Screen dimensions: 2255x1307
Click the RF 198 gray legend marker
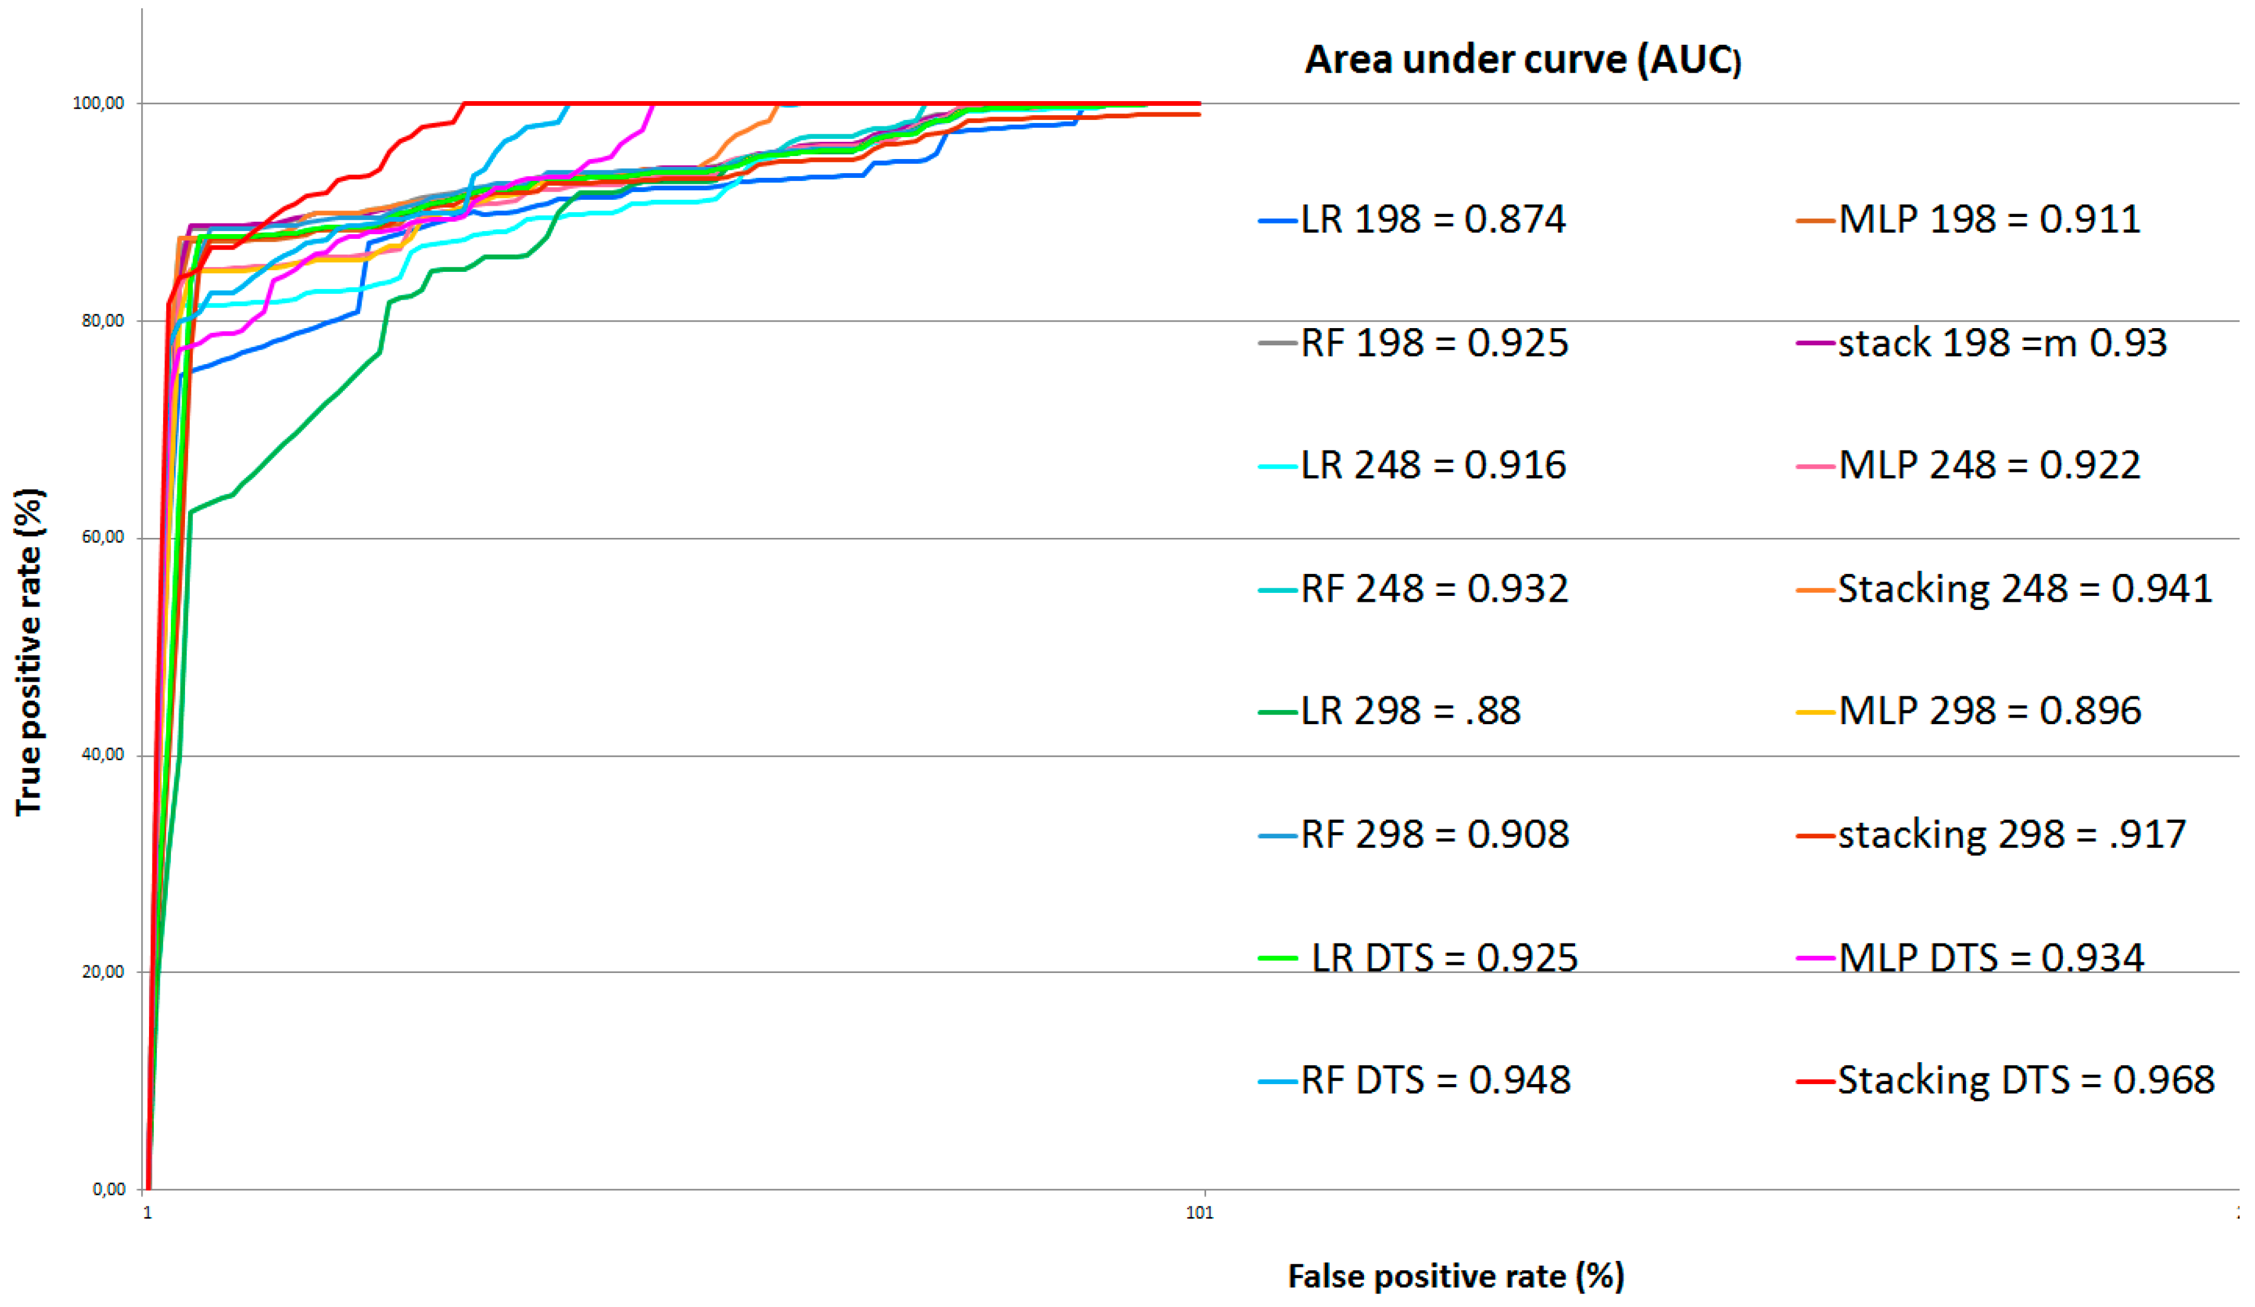point(1277,343)
